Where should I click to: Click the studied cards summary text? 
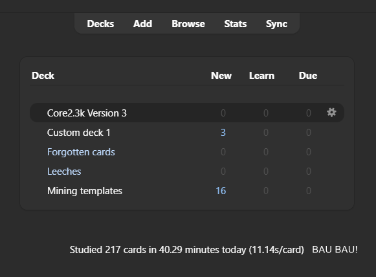[187, 250]
